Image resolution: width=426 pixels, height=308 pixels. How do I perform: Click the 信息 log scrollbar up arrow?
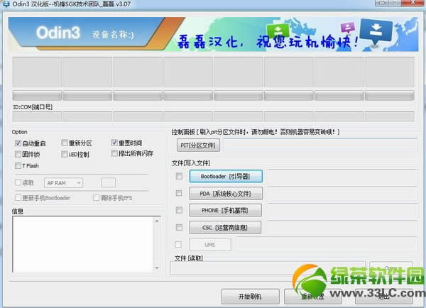pos(157,221)
